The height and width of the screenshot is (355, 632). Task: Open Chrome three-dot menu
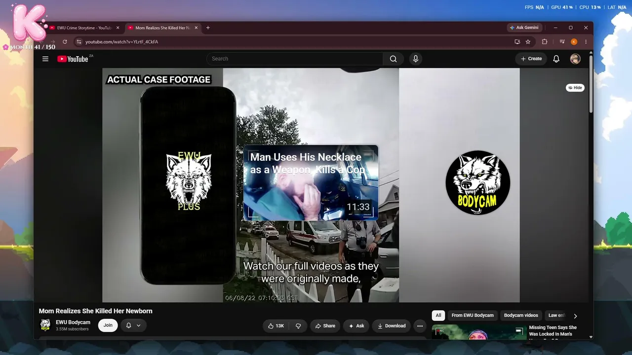coord(586,42)
